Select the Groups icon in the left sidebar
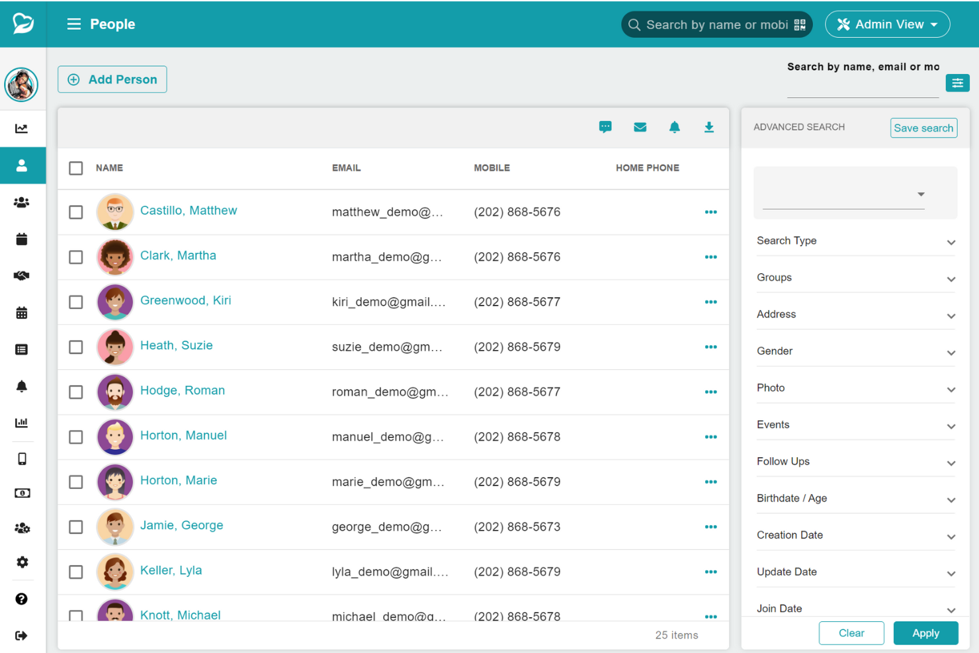This screenshot has width=979, height=653. point(22,202)
